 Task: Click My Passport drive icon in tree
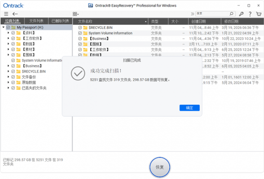[x=14, y=27]
